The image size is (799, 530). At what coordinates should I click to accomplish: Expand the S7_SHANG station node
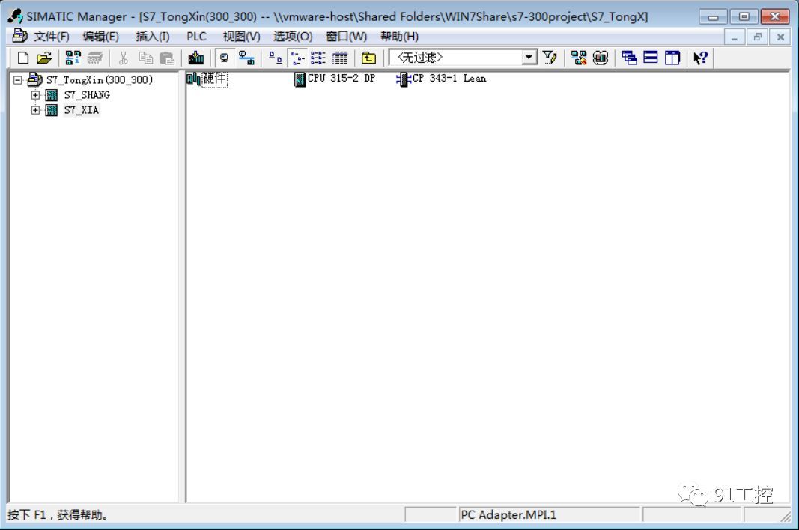[x=35, y=95]
